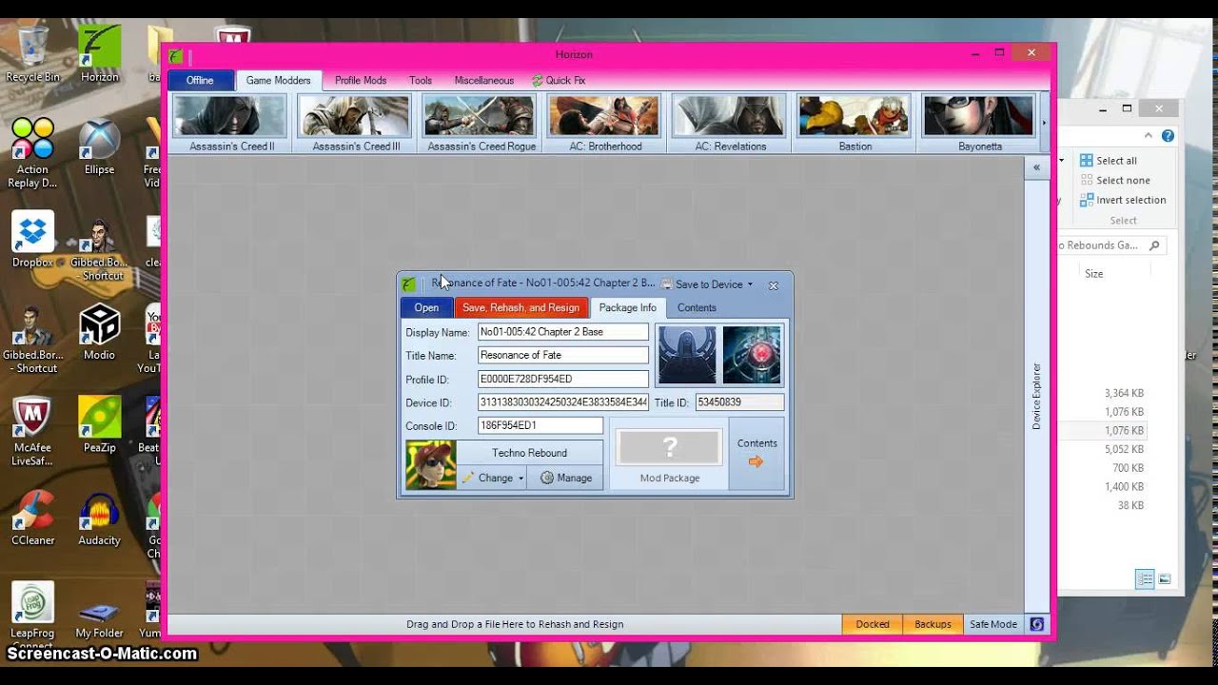This screenshot has width=1218, height=685.
Task: Open the Device Explorer side panel
Action: point(1036,396)
